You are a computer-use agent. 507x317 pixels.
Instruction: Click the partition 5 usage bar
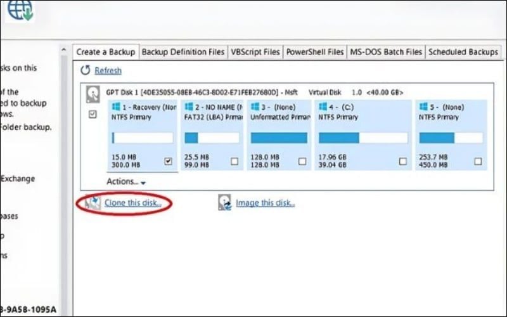tap(451, 138)
